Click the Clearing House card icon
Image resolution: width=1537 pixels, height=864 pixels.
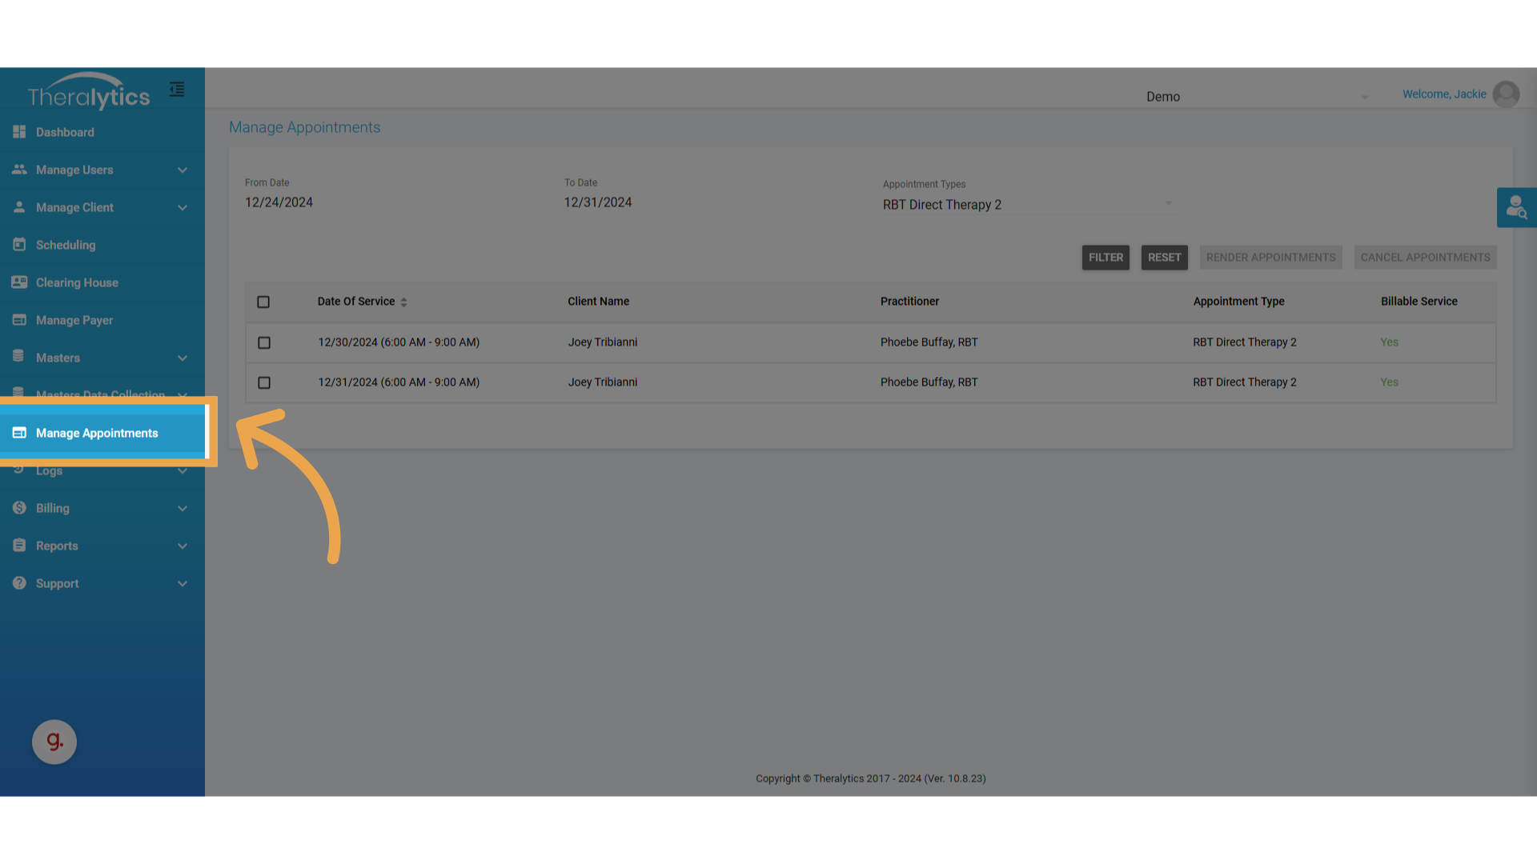point(19,282)
